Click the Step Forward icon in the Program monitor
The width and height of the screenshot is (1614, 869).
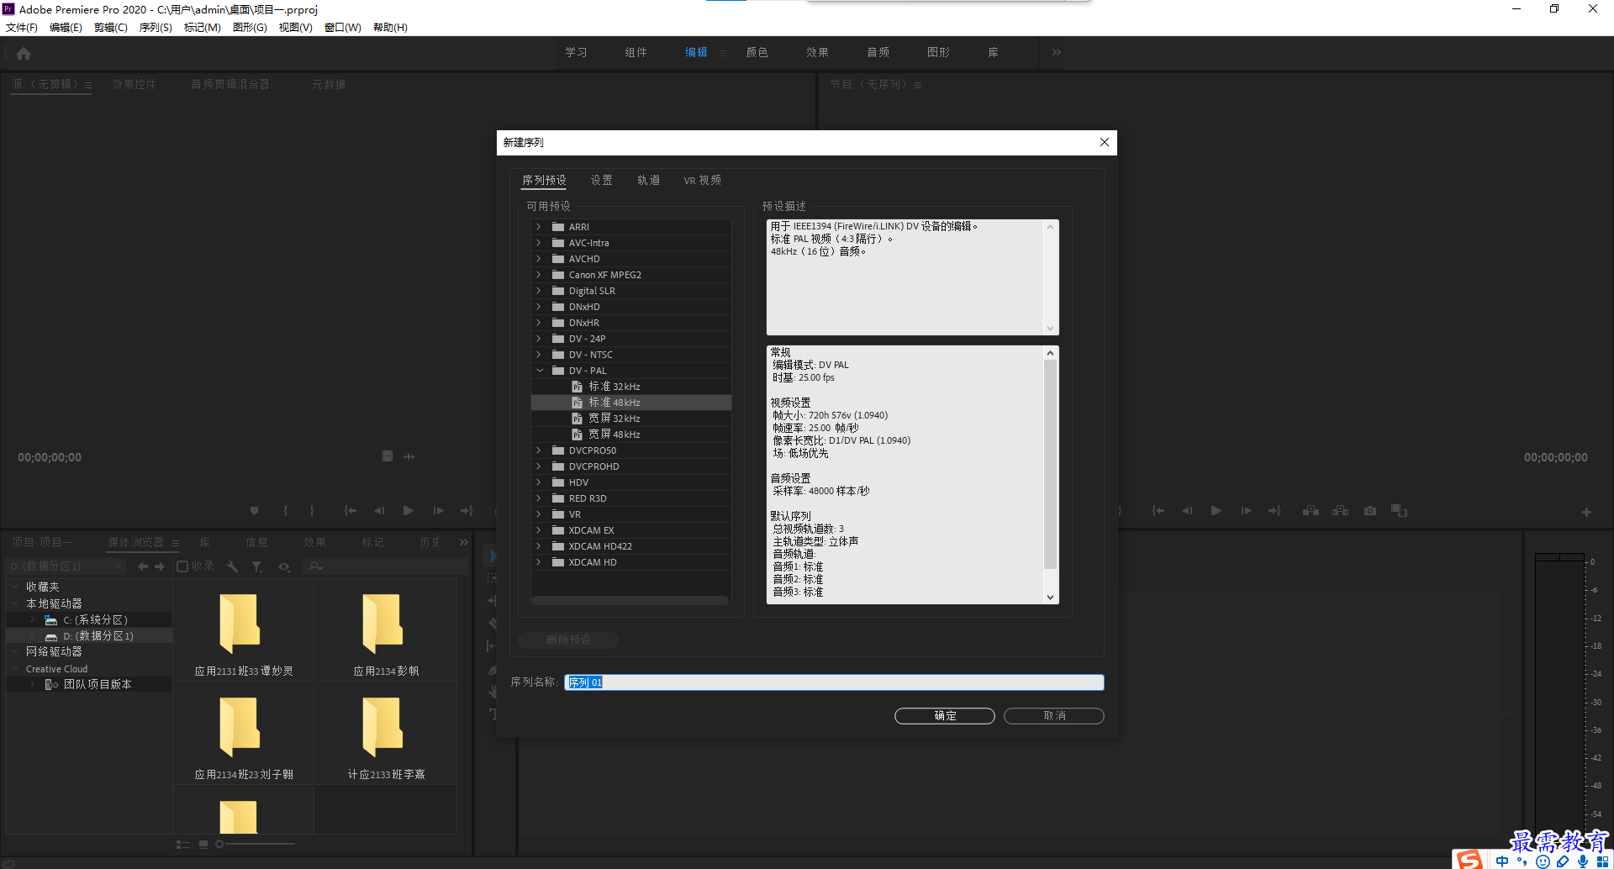click(1246, 510)
